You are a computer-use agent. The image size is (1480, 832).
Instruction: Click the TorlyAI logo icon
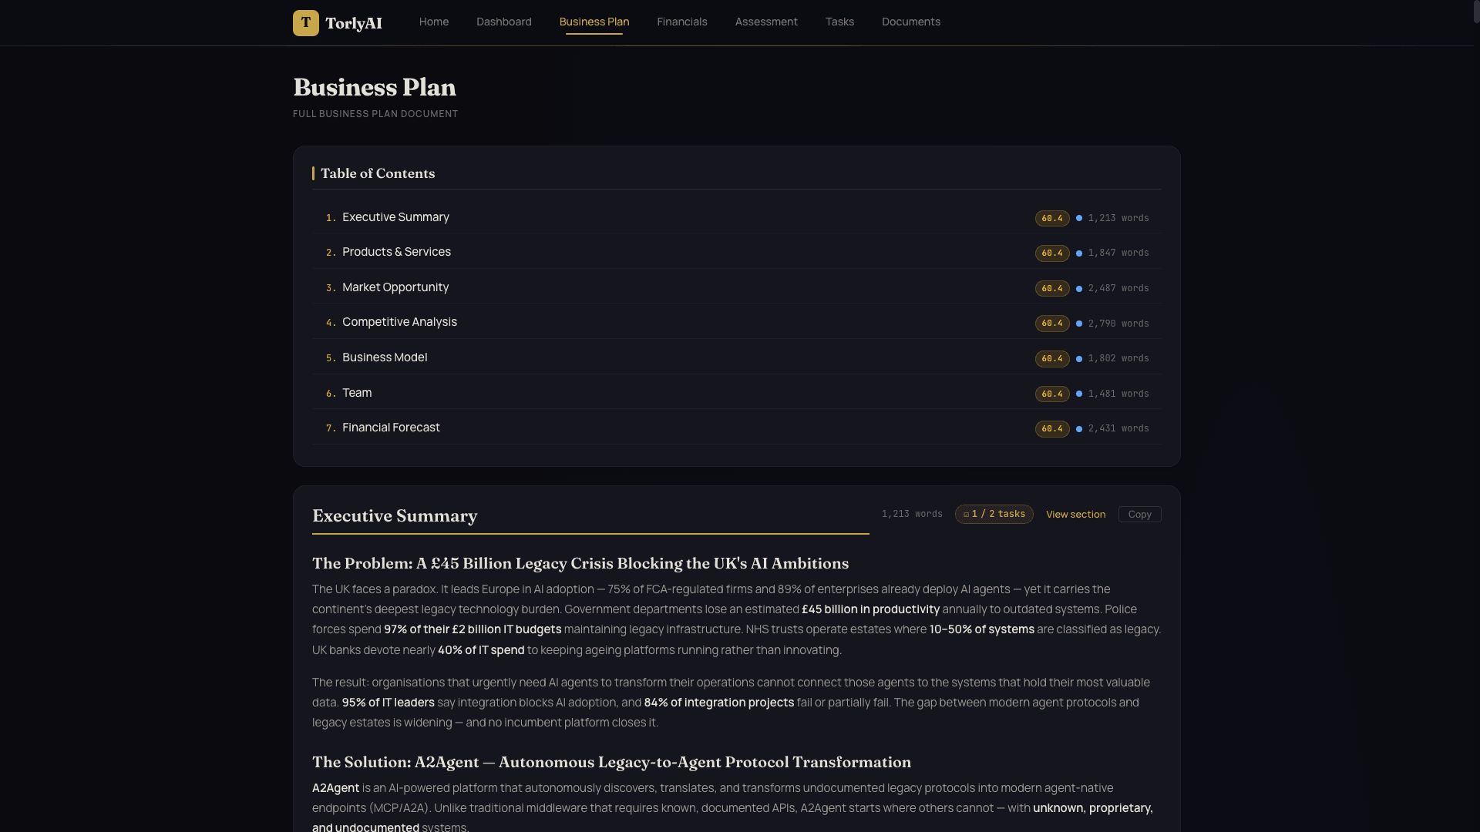[x=306, y=22]
